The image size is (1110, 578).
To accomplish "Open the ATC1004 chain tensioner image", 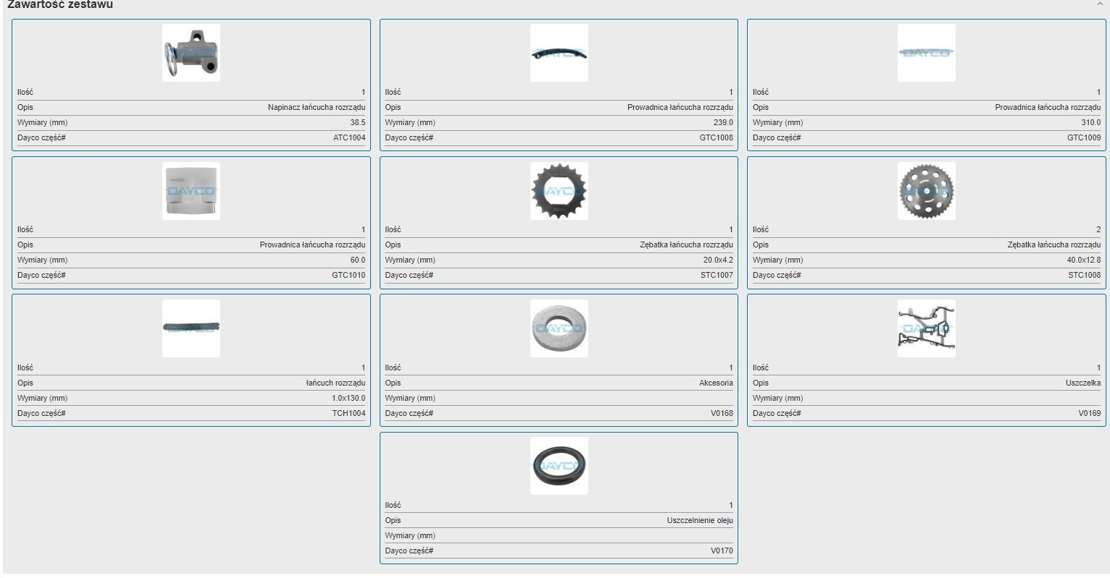I will [191, 53].
